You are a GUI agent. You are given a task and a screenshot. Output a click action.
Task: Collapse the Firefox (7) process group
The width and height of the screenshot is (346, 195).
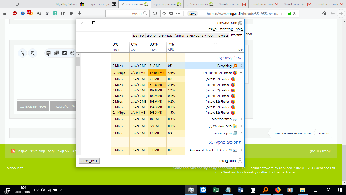[241, 73]
